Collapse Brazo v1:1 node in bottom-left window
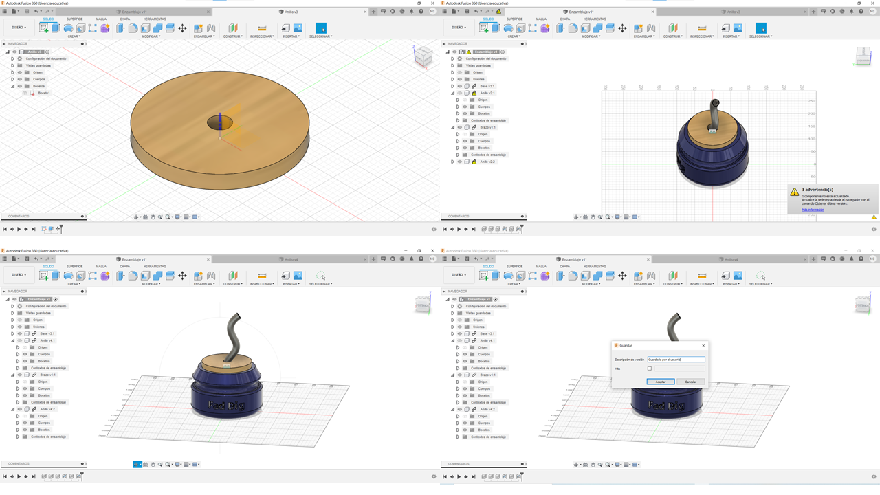The image size is (880, 495). point(12,375)
